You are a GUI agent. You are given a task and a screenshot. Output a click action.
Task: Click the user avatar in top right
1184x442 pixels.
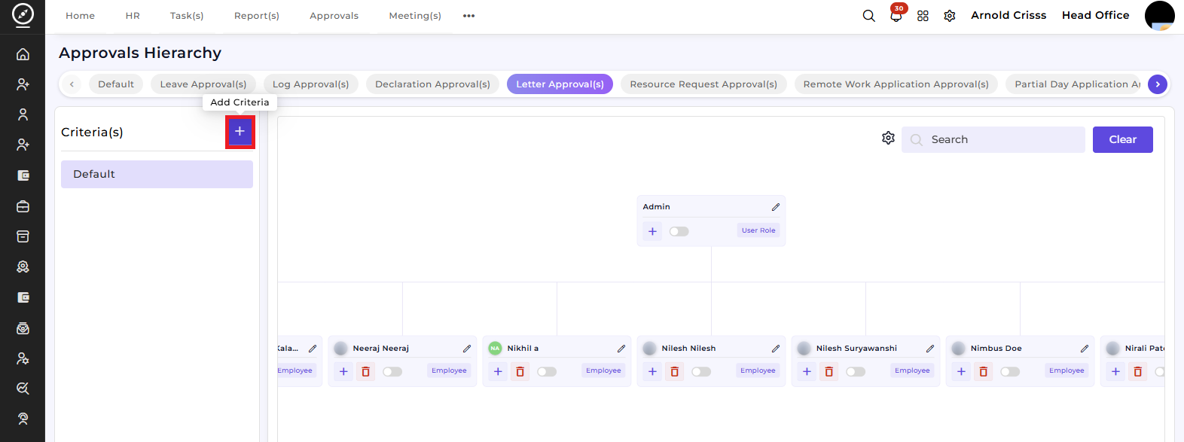pos(1159,16)
